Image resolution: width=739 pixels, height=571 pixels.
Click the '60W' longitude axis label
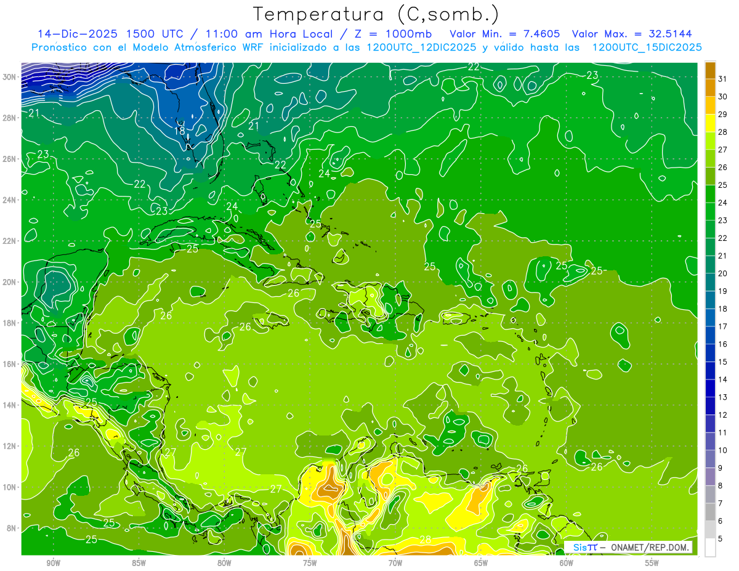tap(567, 563)
